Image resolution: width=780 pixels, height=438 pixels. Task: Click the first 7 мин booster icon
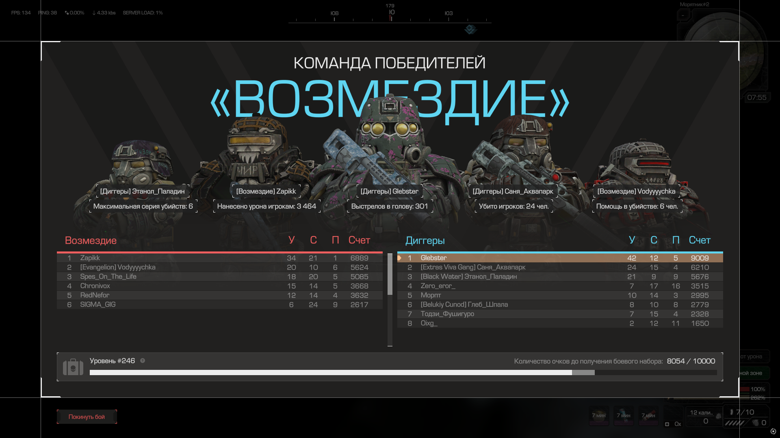pyautogui.click(x=599, y=416)
